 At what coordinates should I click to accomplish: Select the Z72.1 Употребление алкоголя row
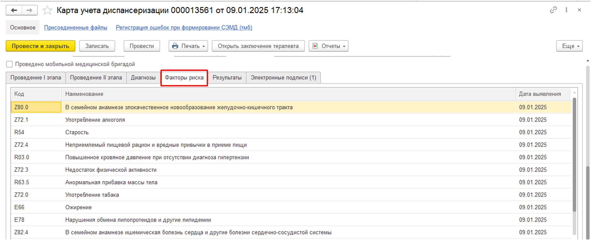(x=95, y=120)
